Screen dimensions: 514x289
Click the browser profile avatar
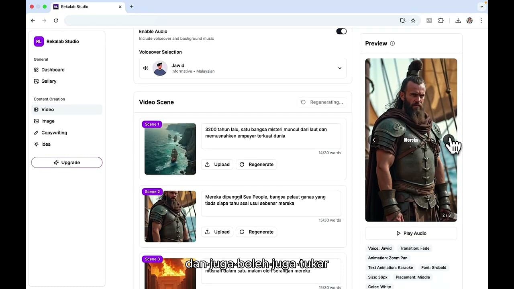469,20
